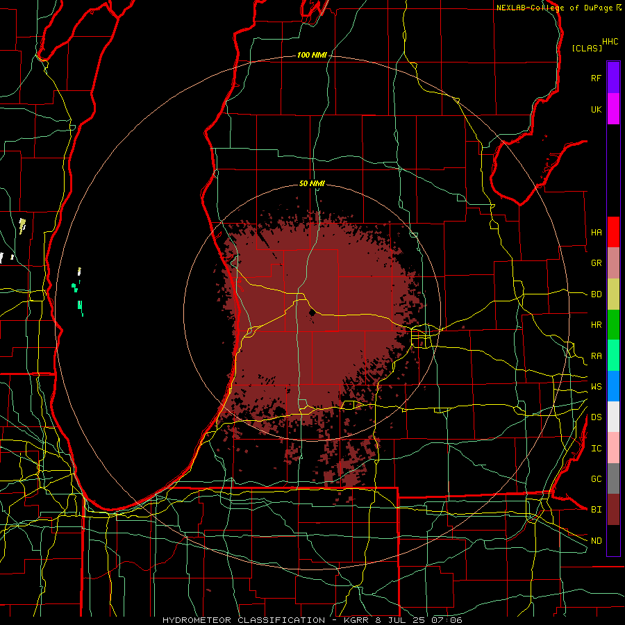Image resolution: width=625 pixels, height=625 pixels.
Task: Click the "BD" legend label
Action: (596, 294)
